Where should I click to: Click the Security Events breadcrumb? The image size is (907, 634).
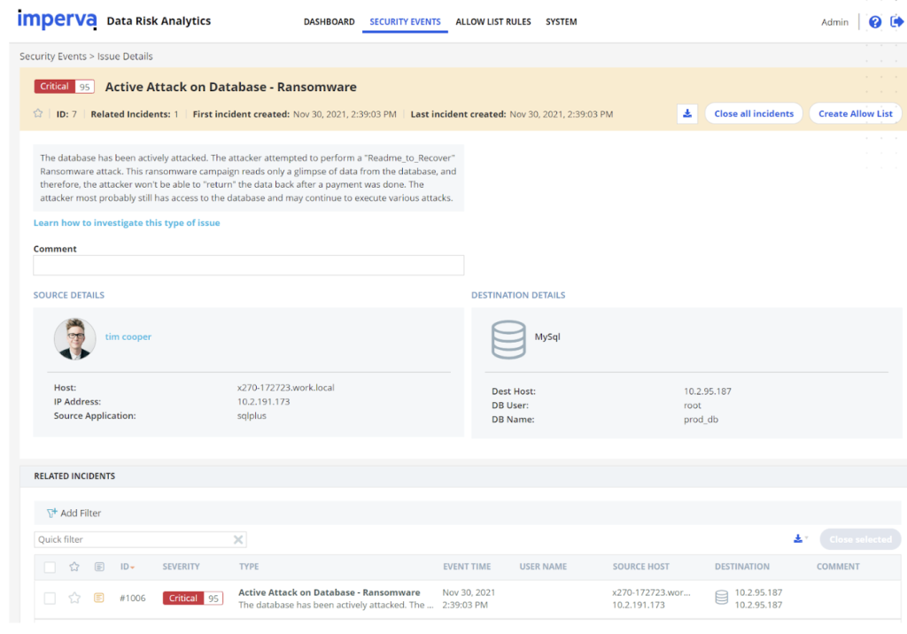click(52, 56)
